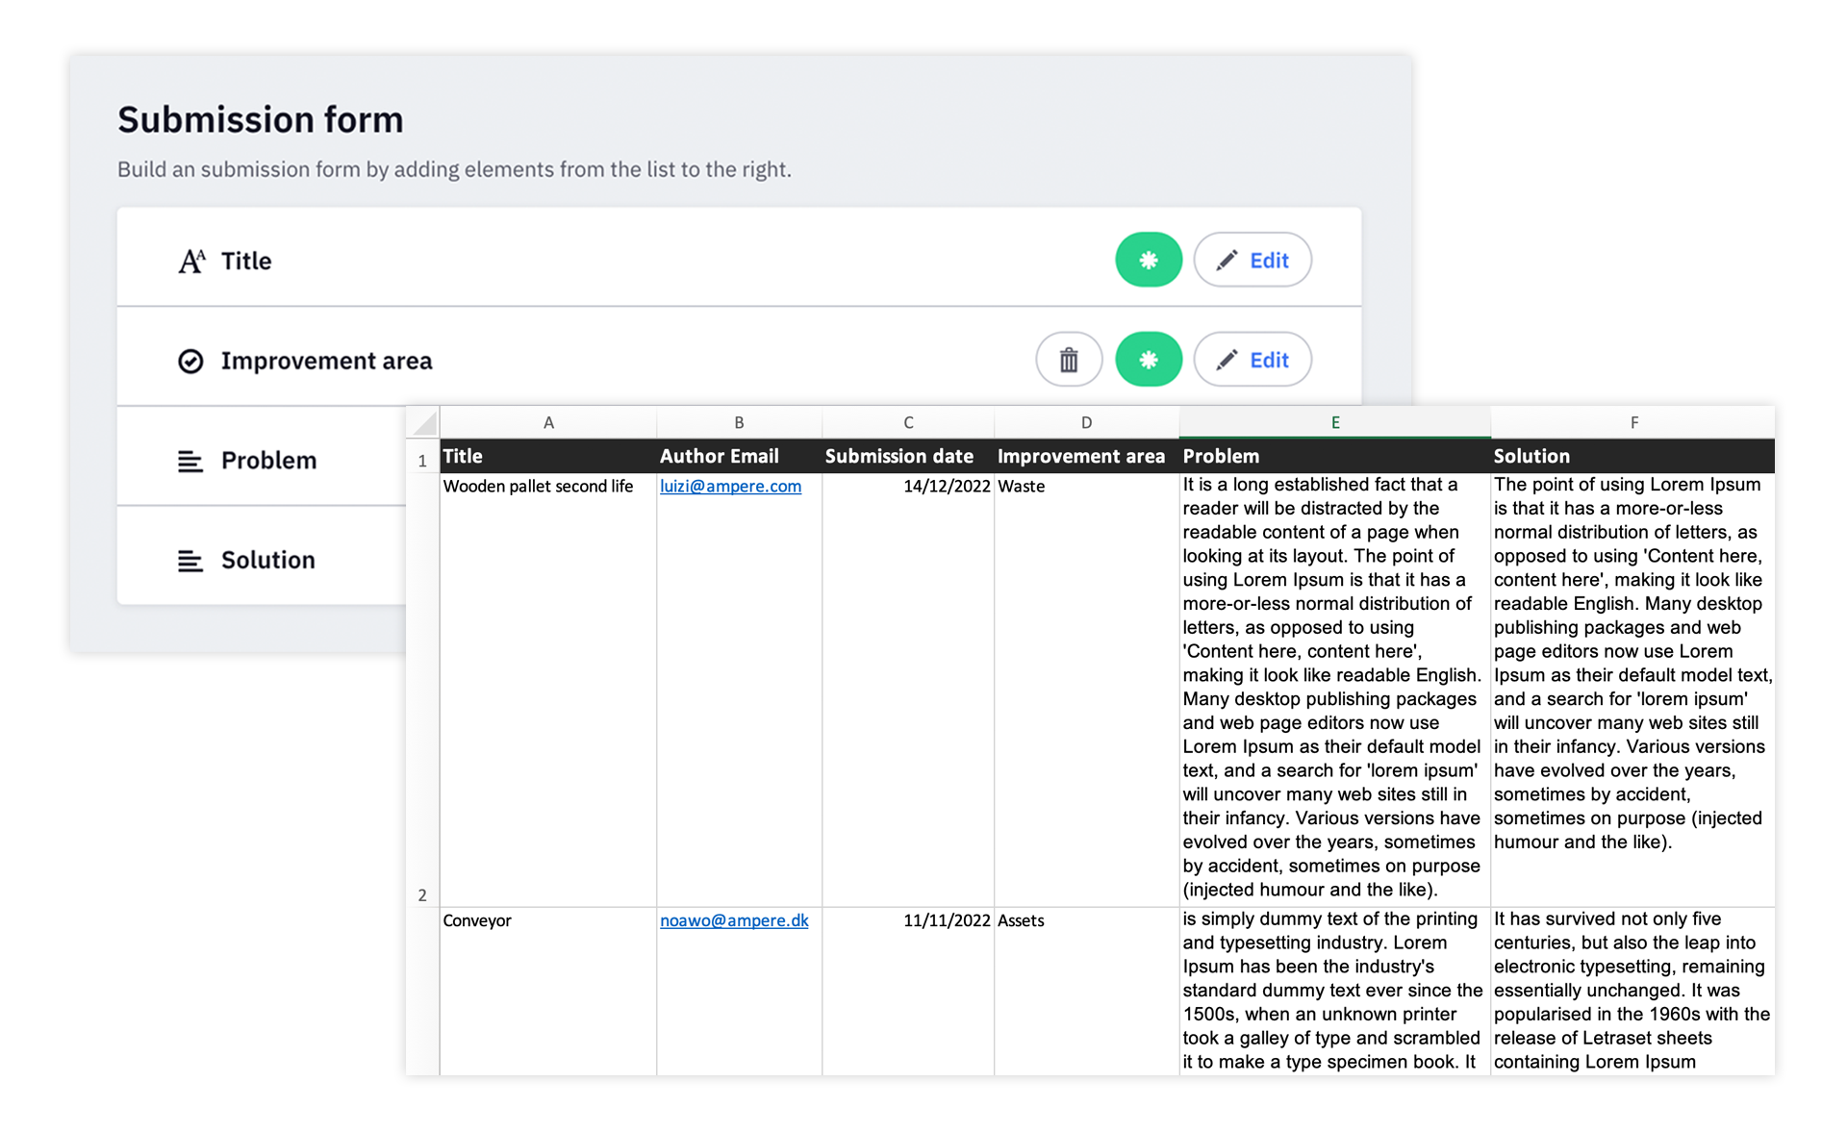Select the date cell 14/12/2022
Screen dimensions: 1847x1132
point(908,690)
